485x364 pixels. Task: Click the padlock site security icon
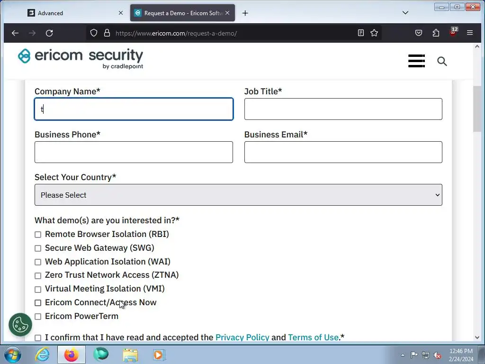(107, 33)
